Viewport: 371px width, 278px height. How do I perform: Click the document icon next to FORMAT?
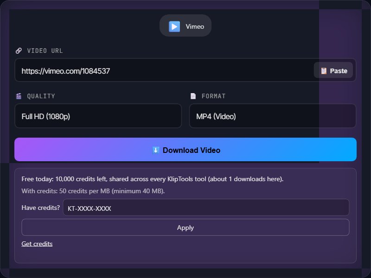pyautogui.click(x=193, y=96)
